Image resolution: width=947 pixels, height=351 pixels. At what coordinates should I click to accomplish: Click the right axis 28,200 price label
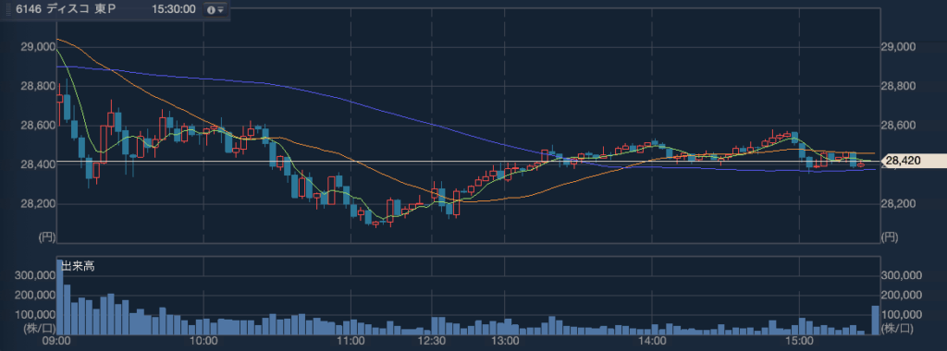899,204
